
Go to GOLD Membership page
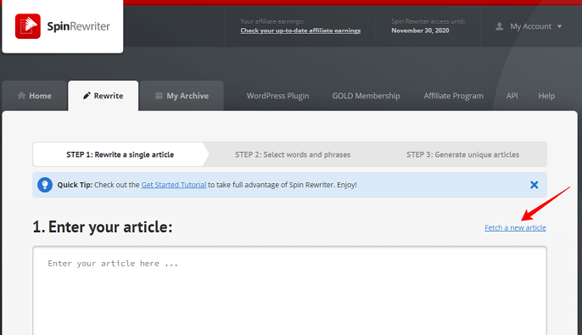click(x=366, y=96)
